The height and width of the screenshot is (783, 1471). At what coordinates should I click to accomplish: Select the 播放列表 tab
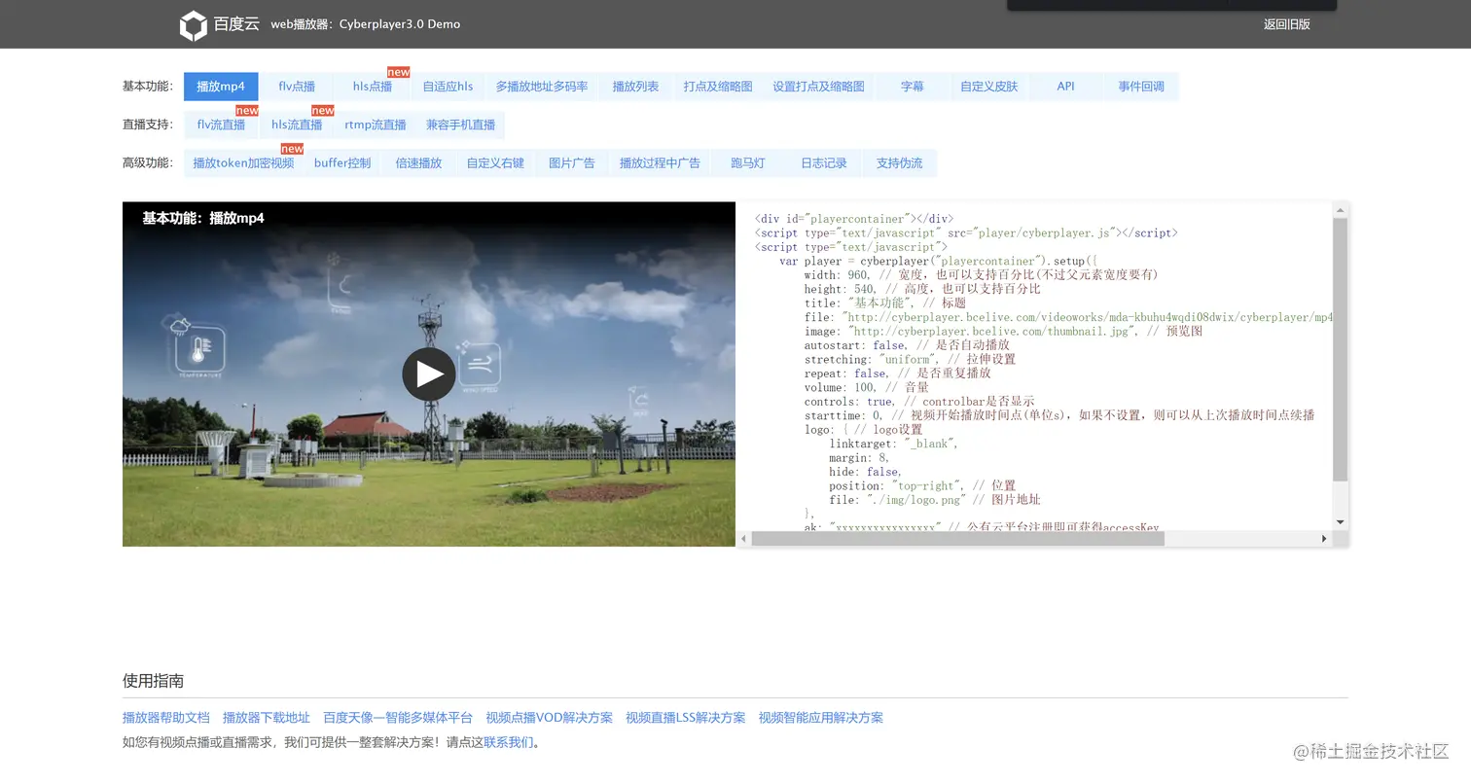click(635, 86)
